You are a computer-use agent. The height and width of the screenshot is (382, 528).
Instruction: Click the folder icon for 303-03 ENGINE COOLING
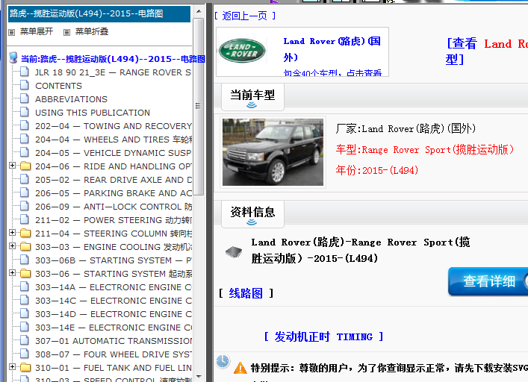click(x=25, y=246)
